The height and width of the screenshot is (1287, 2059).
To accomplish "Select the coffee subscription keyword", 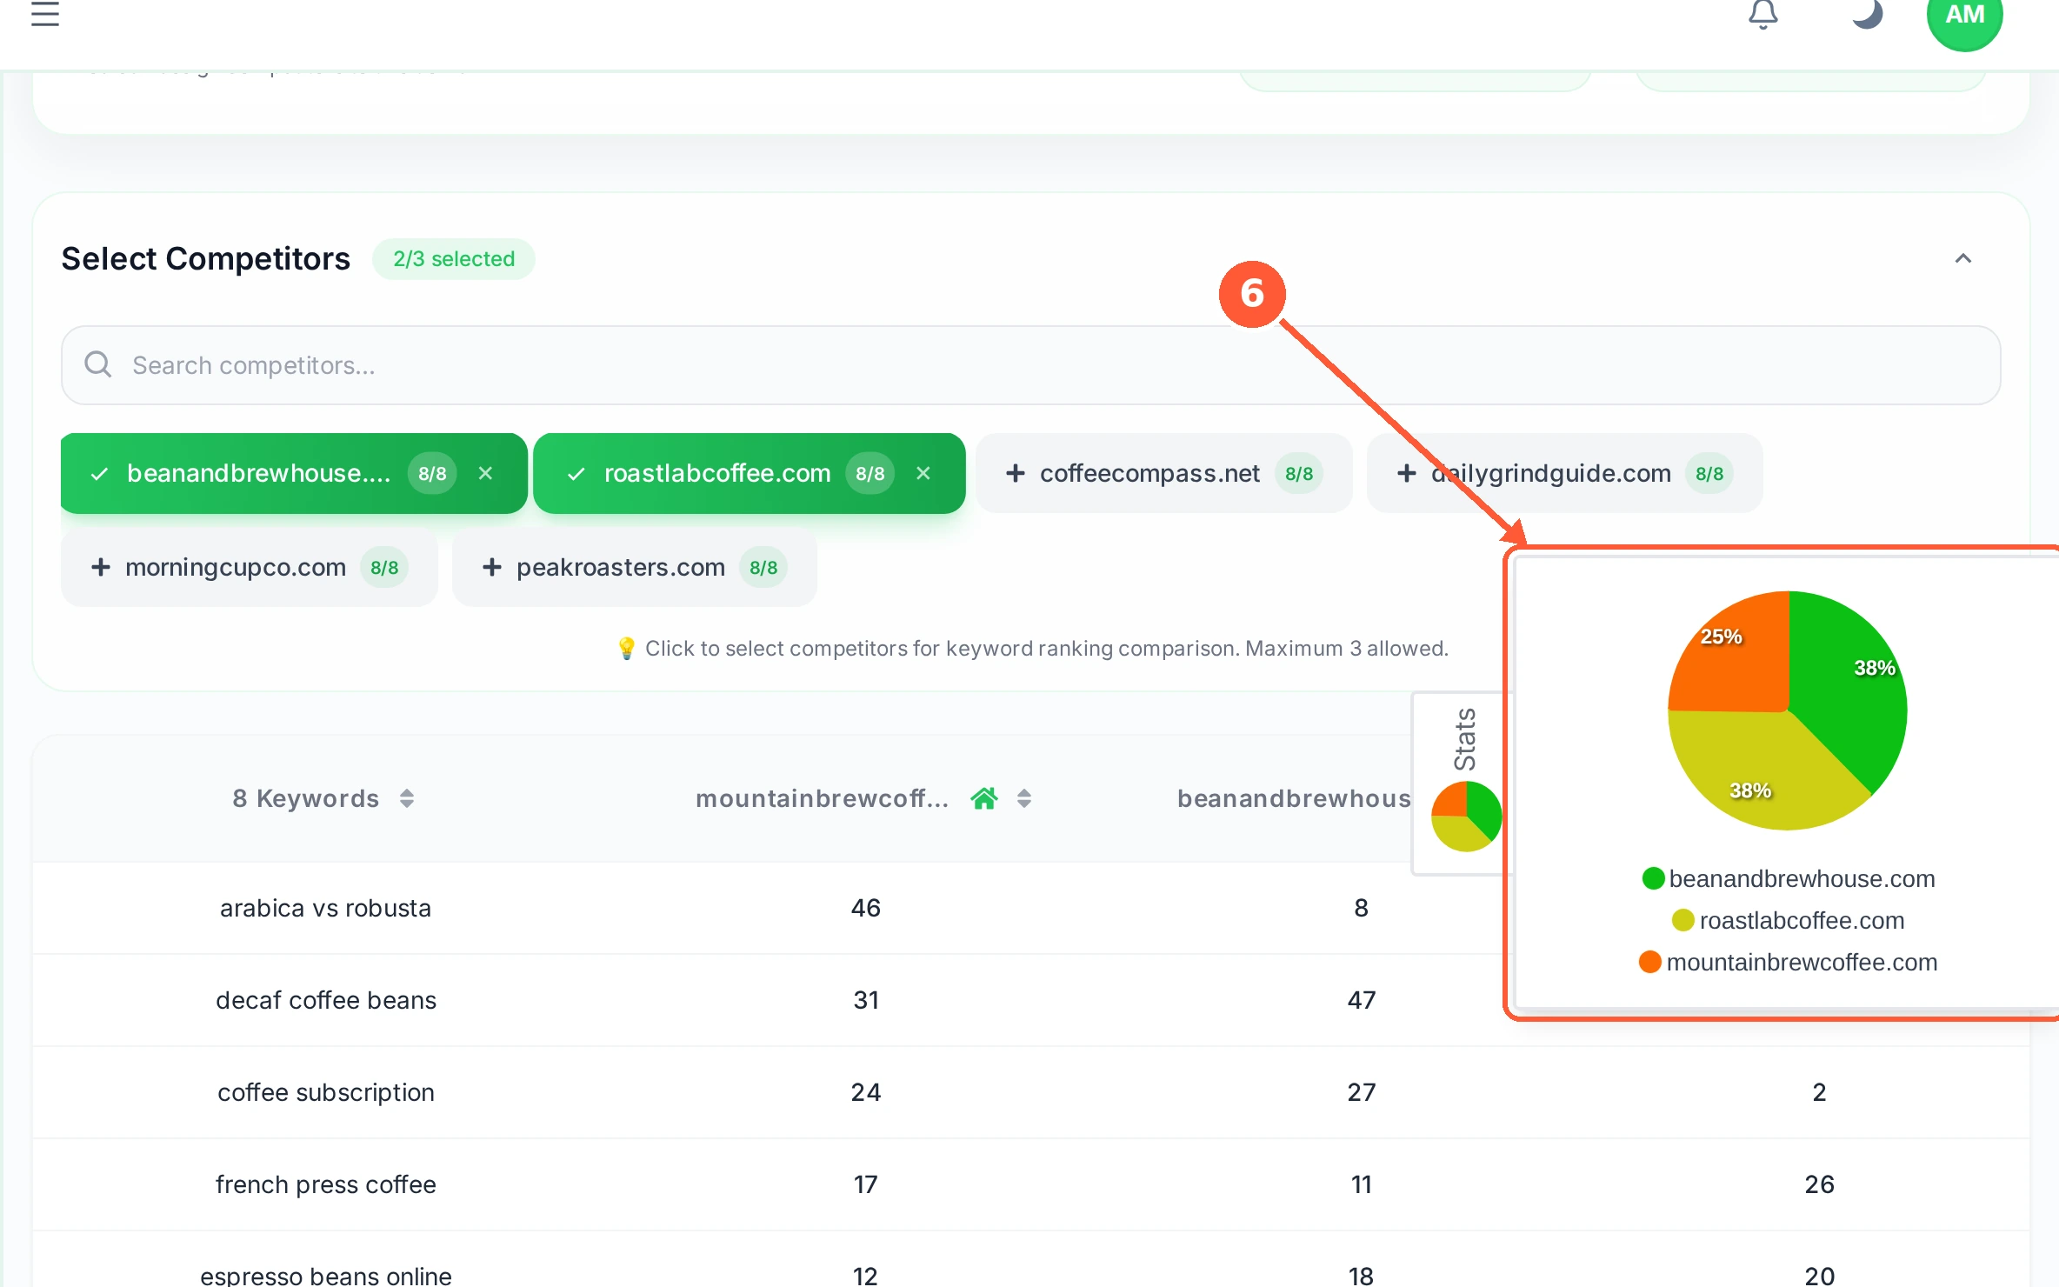I will click(x=325, y=1092).
